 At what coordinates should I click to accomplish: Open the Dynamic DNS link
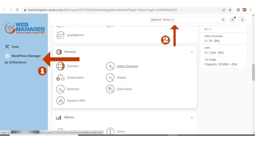(76, 100)
